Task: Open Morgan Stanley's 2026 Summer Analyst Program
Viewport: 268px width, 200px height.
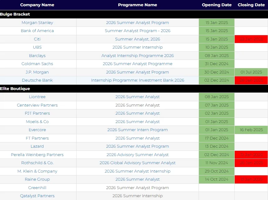Action: pos(137,22)
